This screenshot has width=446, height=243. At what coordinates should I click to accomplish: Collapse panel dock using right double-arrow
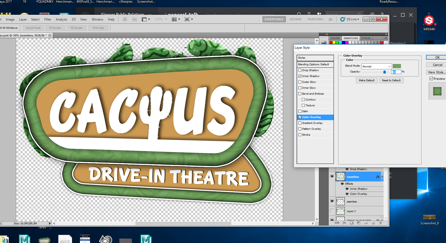[x=386, y=34]
